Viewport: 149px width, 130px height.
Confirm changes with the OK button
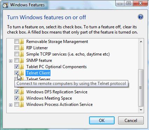tap(102, 121)
